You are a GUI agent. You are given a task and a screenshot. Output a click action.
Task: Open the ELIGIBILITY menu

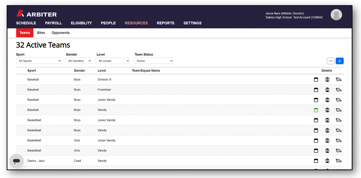(81, 23)
